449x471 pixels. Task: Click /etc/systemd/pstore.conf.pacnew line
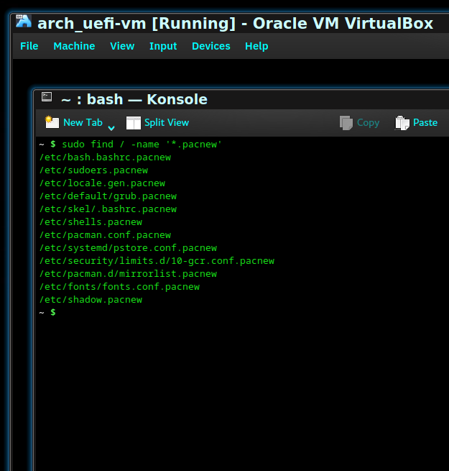tap(128, 248)
